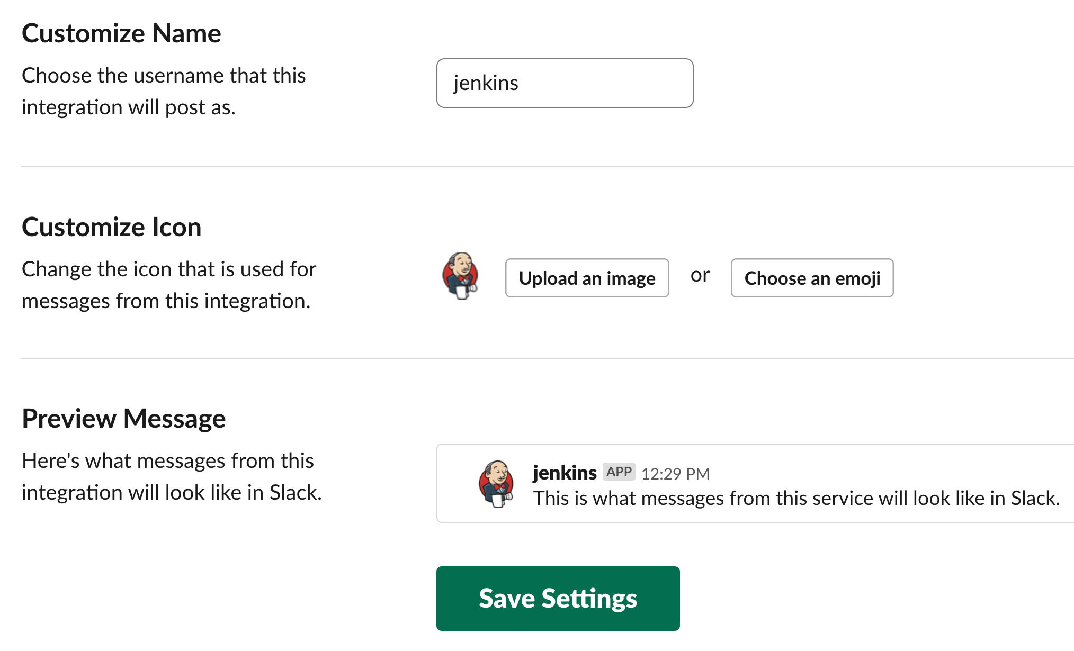The height and width of the screenshot is (651, 1074).
Task: Click the jenkins username input field
Action: (x=565, y=83)
